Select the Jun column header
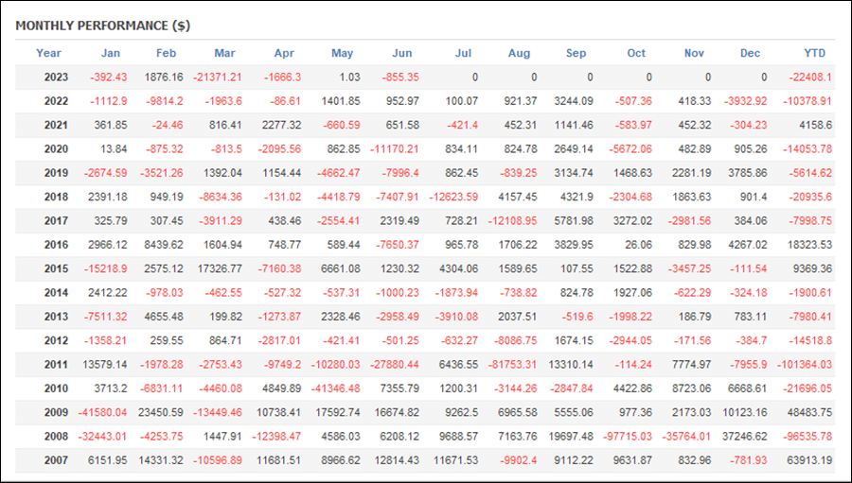The height and width of the screenshot is (483, 852). pyautogui.click(x=402, y=53)
